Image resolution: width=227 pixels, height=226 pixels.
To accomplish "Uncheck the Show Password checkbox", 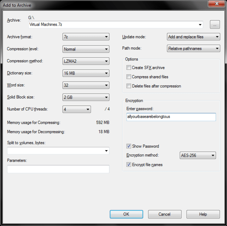I will (x=129, y=146).
